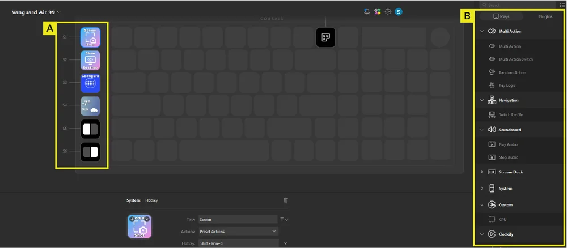The width and height of the screenshot is (567, 248).
Task: Open the Preset Actions dropdown
Action: [238, 231]
